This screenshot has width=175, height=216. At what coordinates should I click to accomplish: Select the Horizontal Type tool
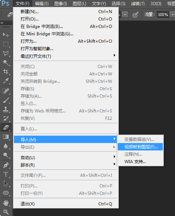point(6,174)
